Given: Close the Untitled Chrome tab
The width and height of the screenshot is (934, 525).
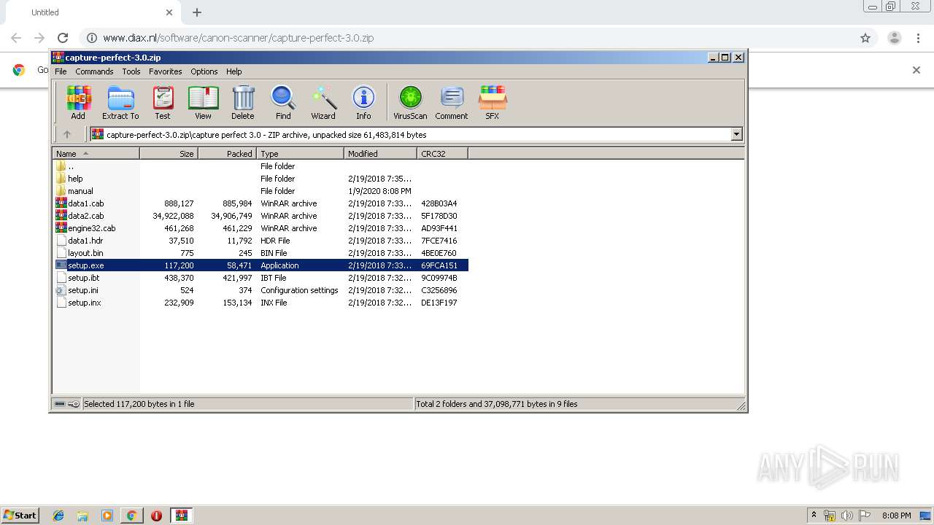Looking at the screenshot, I should (x=169, y=12).
